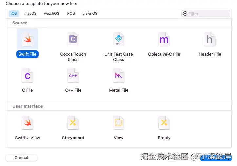Open the watchOS platform tab
Image resolution: width=237 pixels, height=166 pixels.
[x=51, y=13]
